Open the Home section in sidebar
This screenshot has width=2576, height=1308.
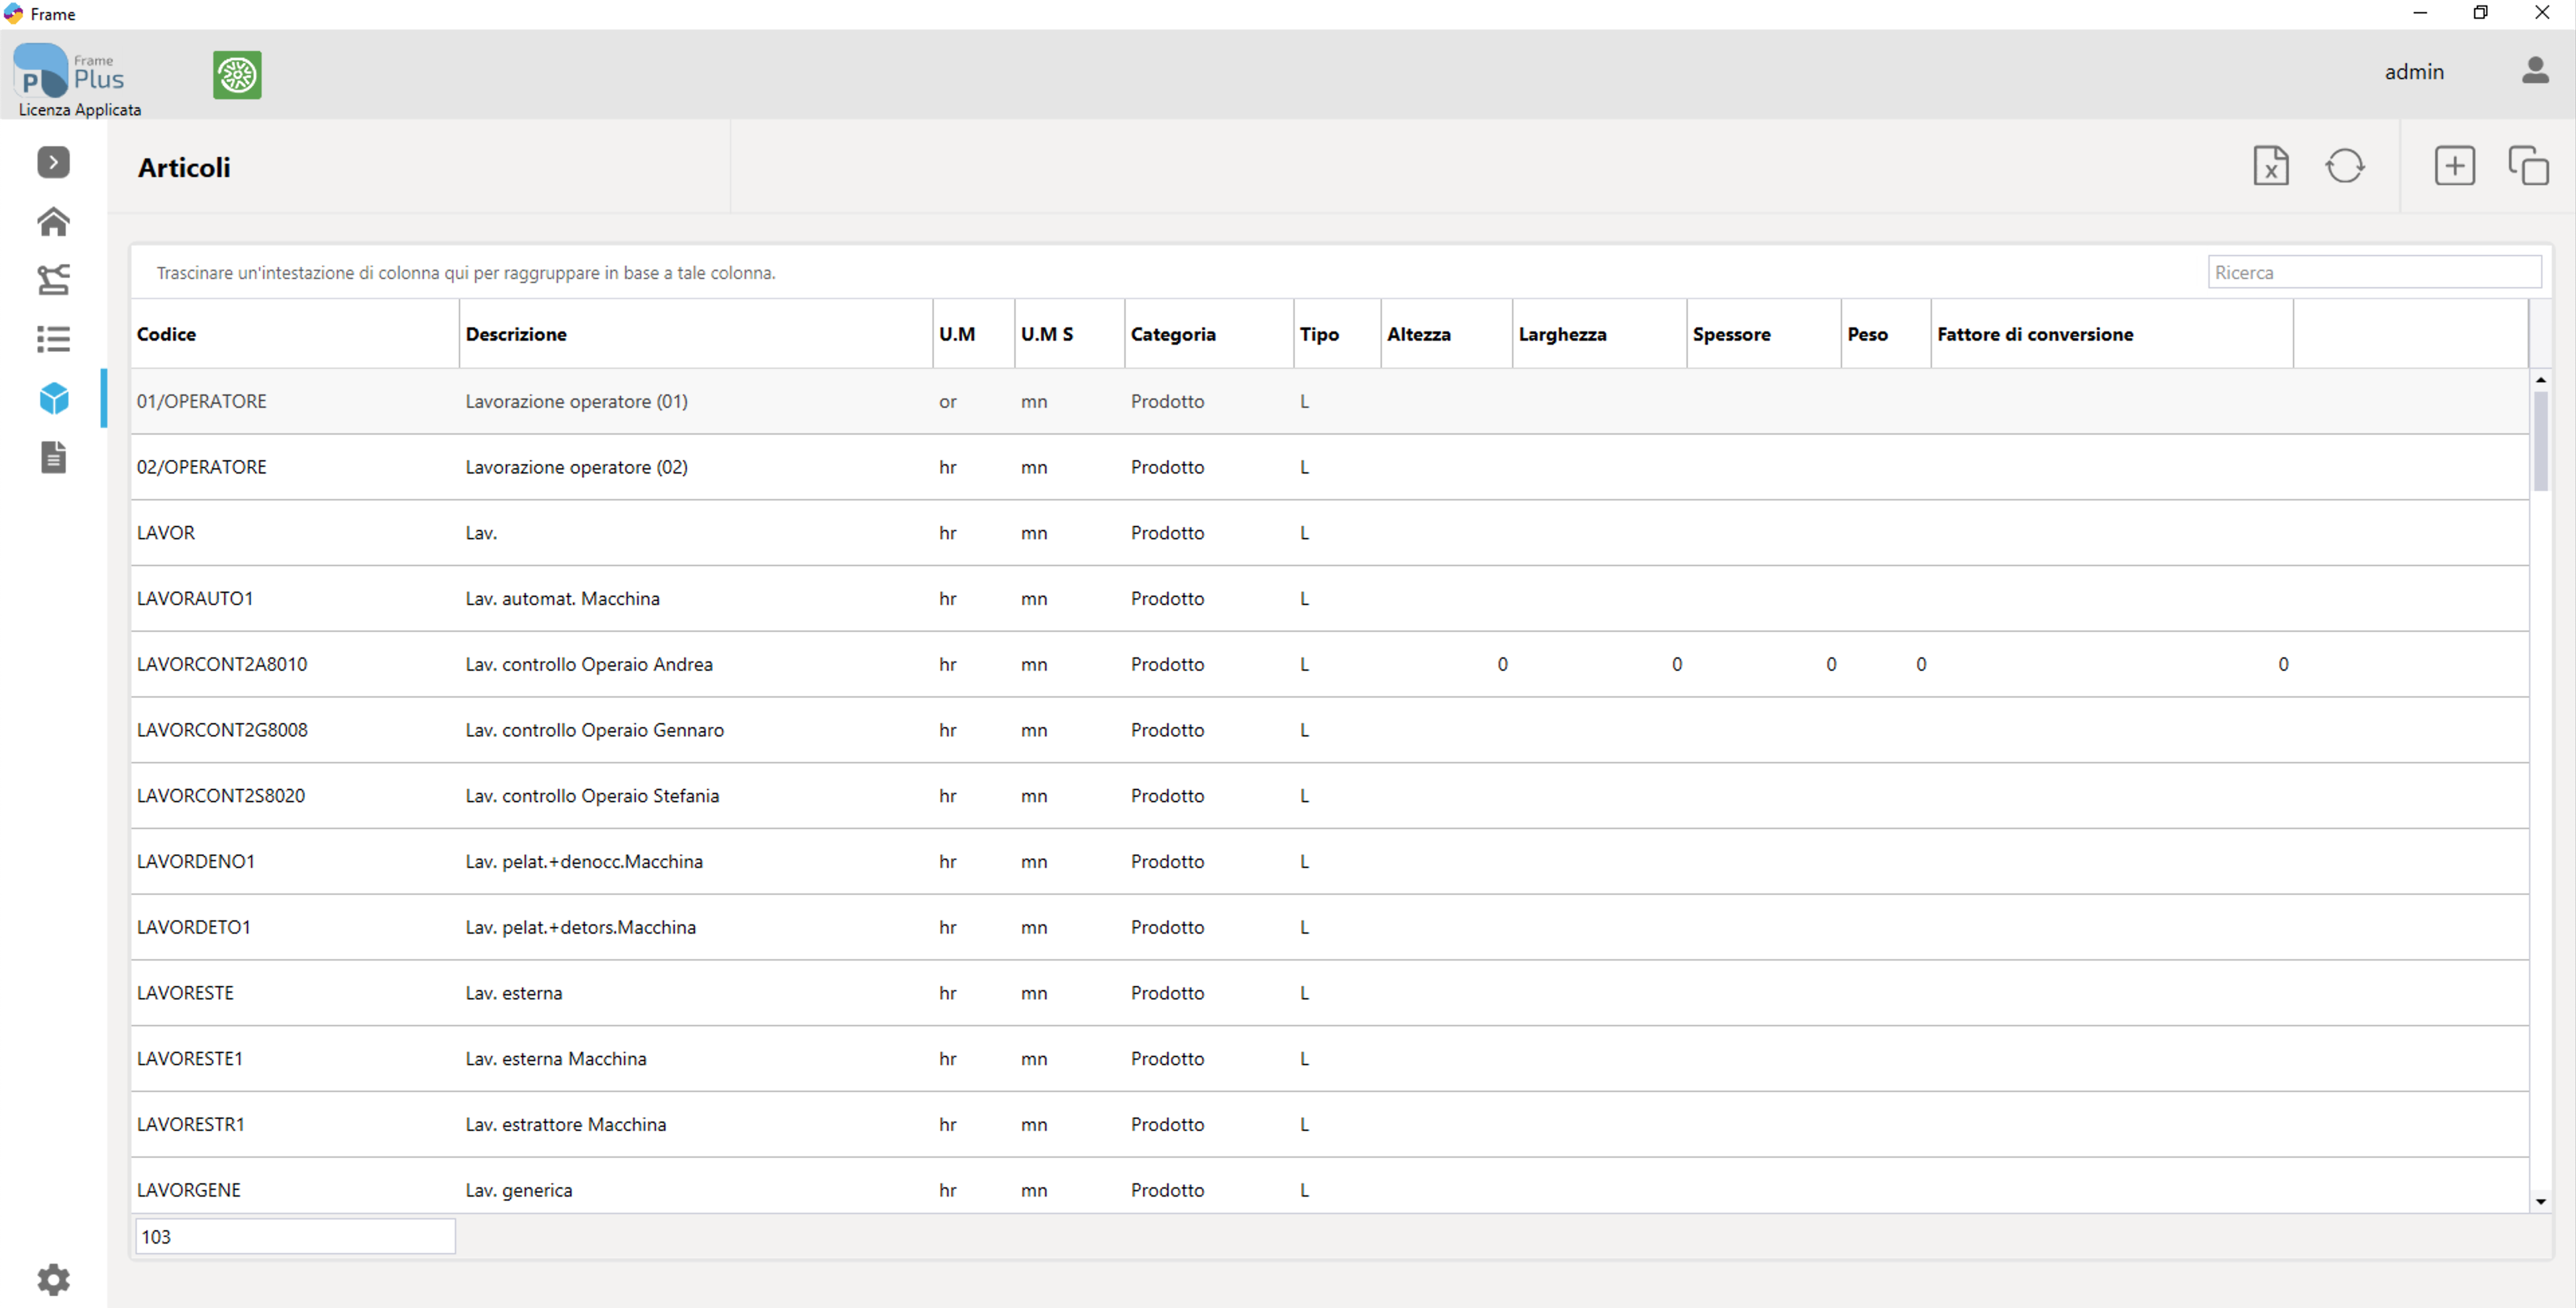point(53,221)
